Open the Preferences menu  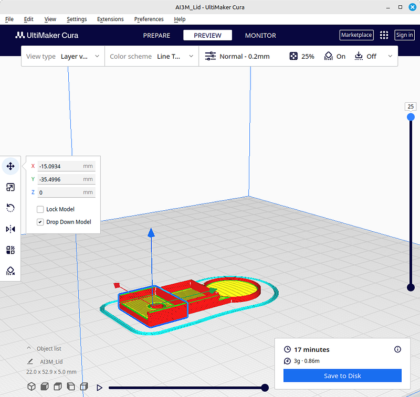[x=149, y=19]
